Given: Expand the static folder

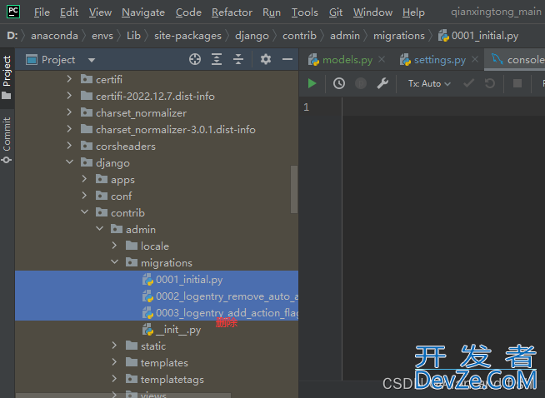Looking at the screenshot, I should tap(114, 346).
